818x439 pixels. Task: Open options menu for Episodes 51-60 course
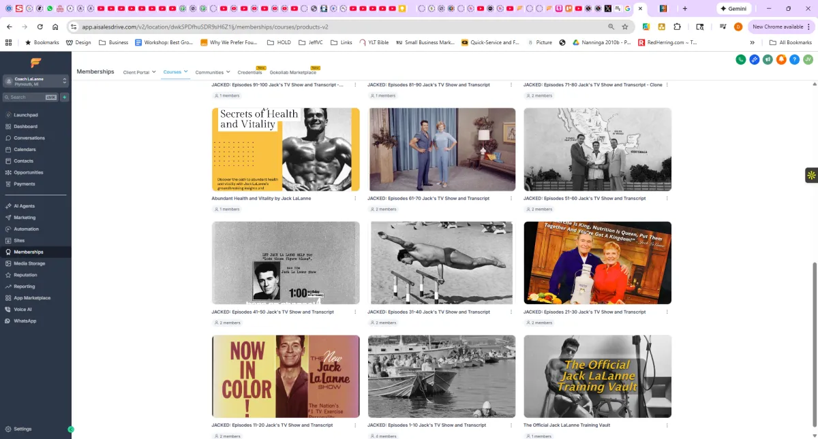pos(667,199)
